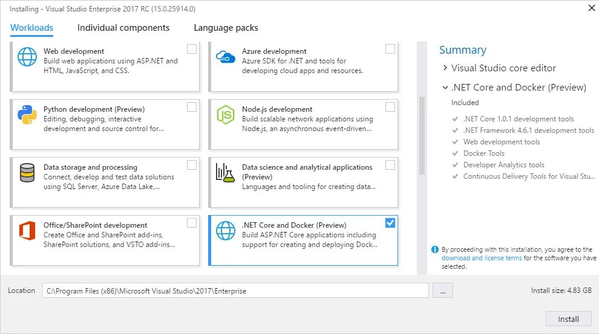This screenshot has width=599, height=334.
Task: Expand Visual Studio core editor in Summary
Action: click(x=445, y=68)
